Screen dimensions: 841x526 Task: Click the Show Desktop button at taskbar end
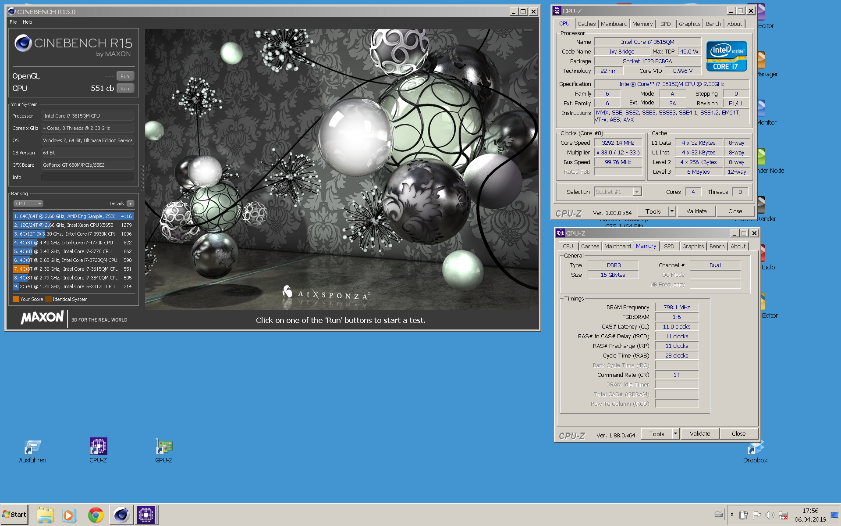835,515
